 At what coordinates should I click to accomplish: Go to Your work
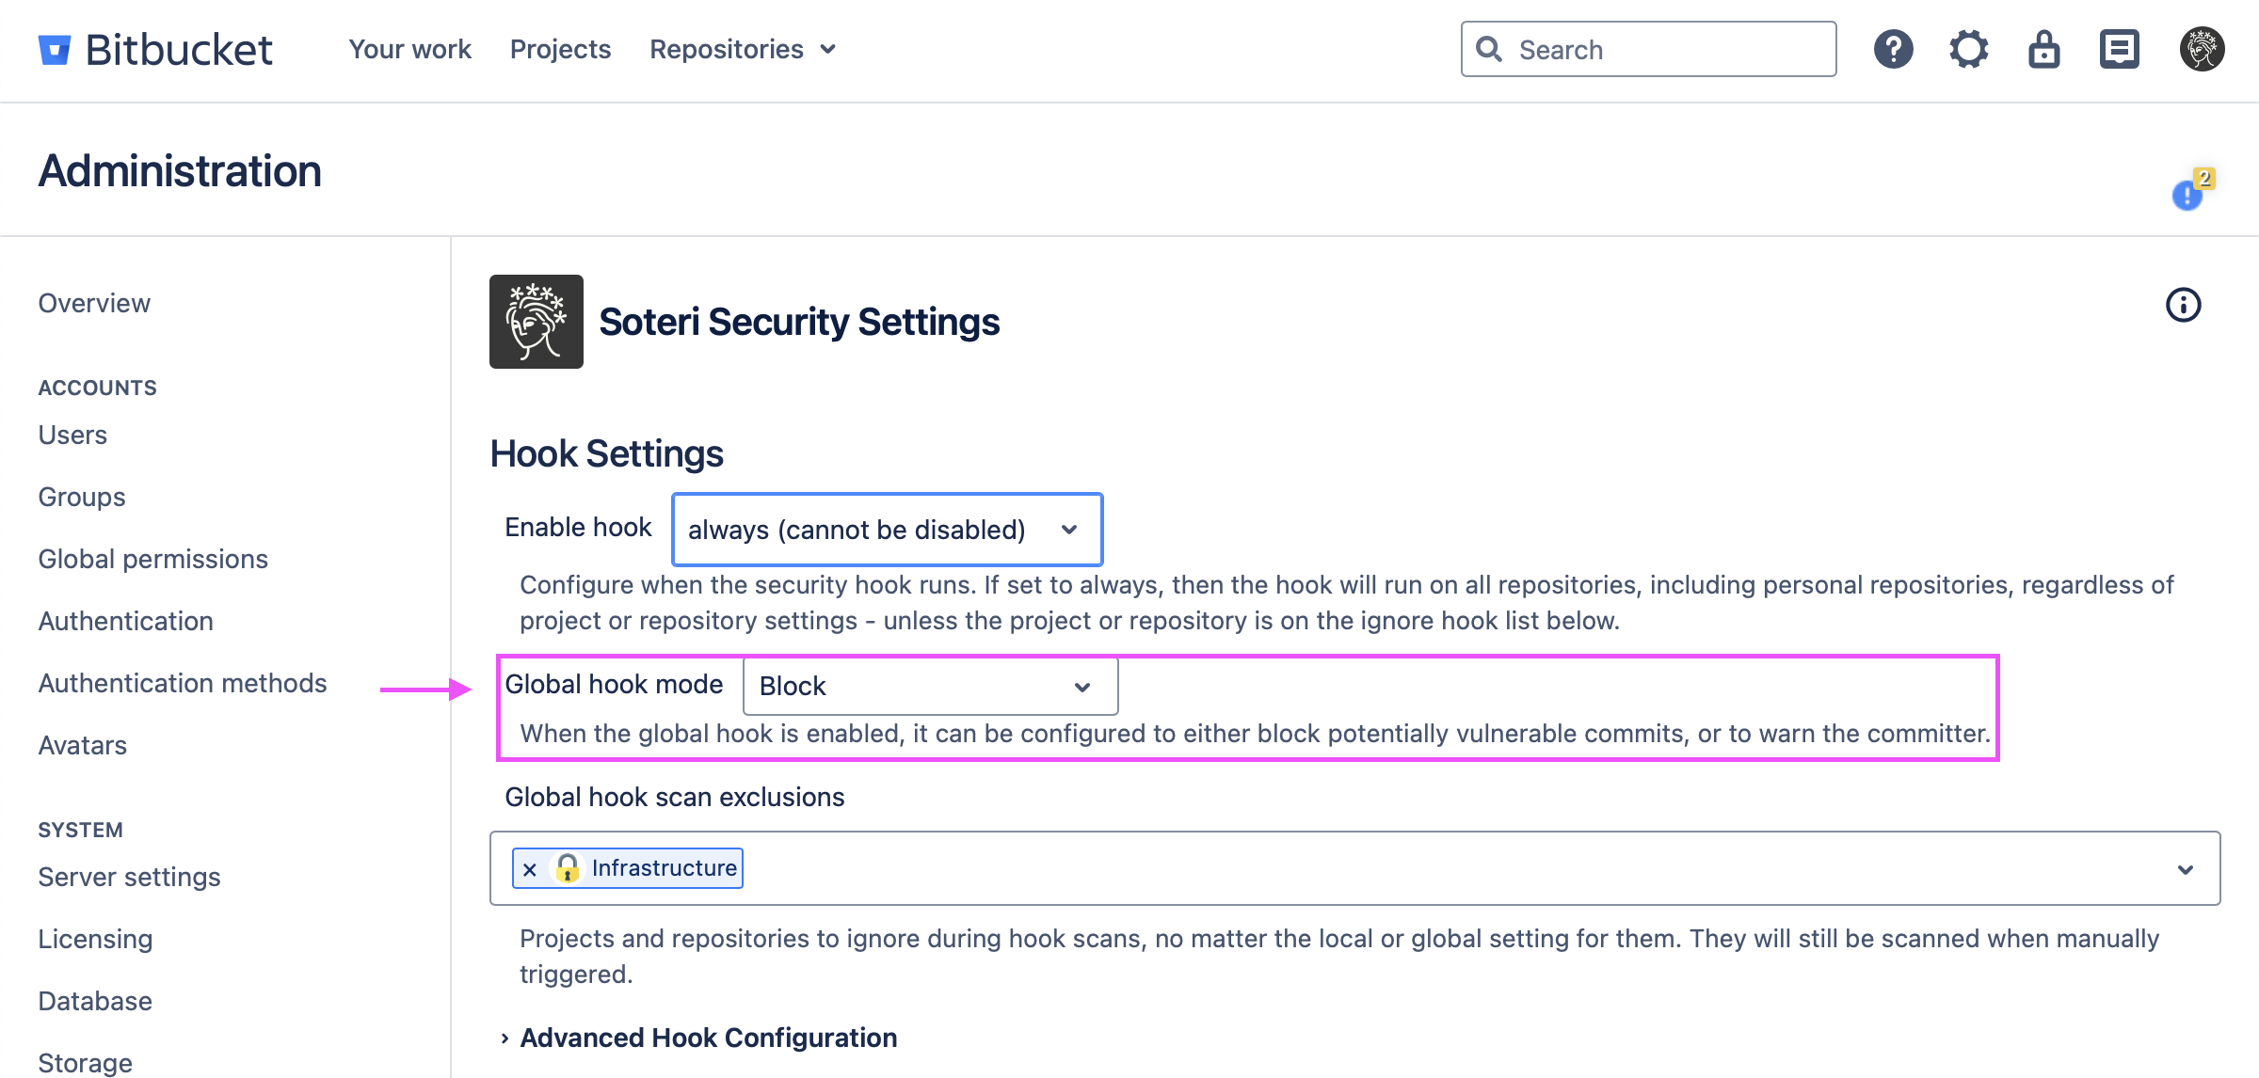[409, 49]
